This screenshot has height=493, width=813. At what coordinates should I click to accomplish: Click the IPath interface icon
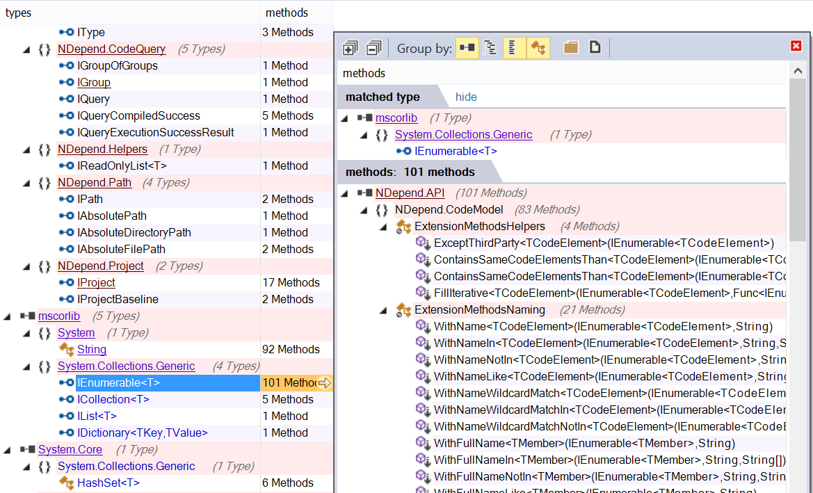(x=66, y=199)
